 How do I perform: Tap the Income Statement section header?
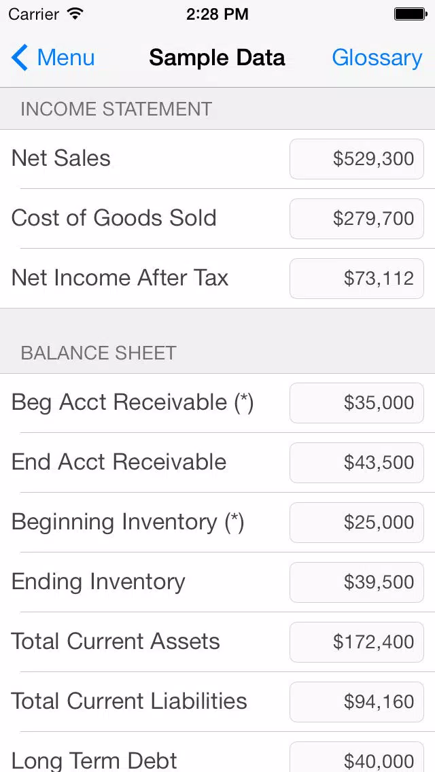[217, 109]
